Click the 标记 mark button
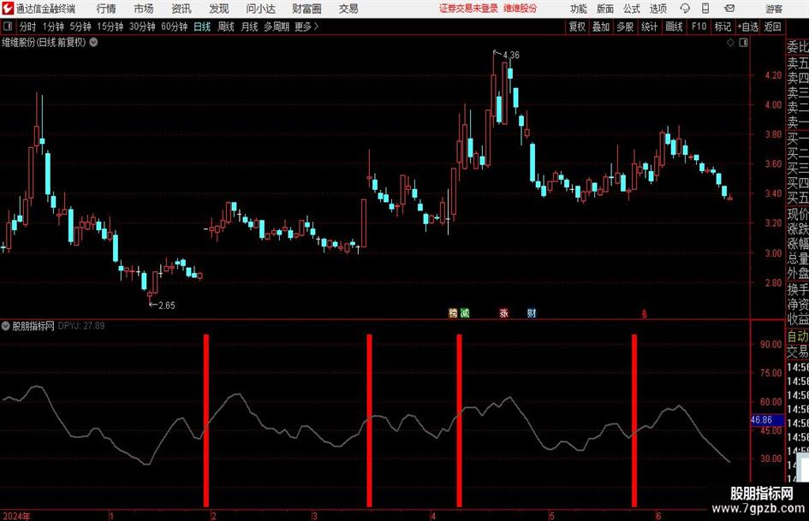Viewport: 809px width, 521px height. pos(723,27)
